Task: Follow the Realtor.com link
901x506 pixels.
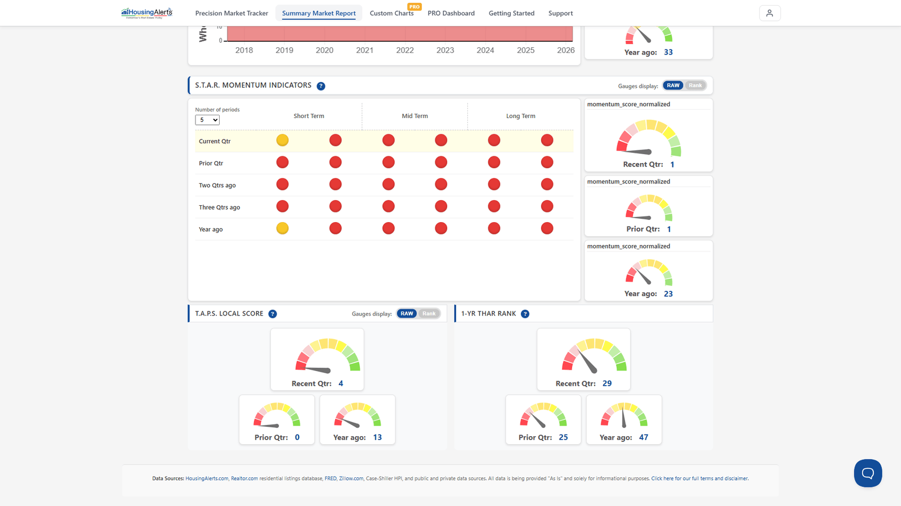Action: [x=244, y=478]
